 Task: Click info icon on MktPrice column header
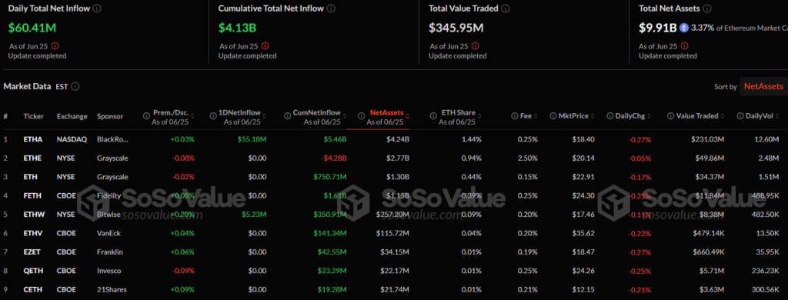click(553, 116)
